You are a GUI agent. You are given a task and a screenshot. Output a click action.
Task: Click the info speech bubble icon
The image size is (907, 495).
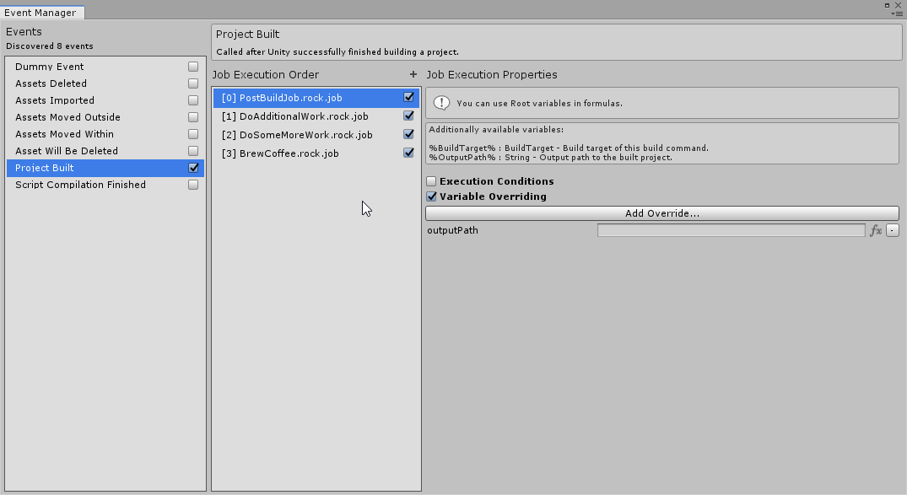441,103
